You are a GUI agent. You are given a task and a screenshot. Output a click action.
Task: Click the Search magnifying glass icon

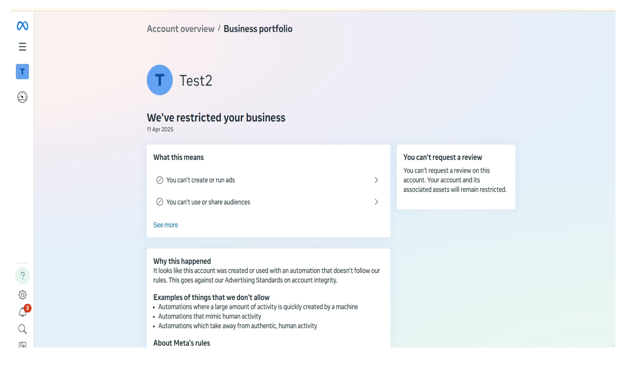click(x=21, y=330)
